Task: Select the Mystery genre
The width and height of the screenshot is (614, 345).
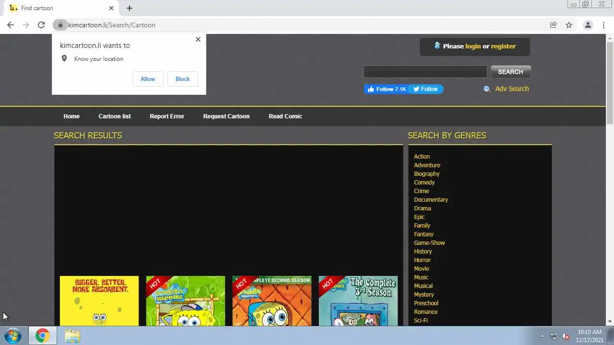Action: click(424, 295)
